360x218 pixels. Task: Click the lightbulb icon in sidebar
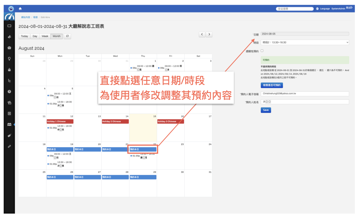click(9, 58)
